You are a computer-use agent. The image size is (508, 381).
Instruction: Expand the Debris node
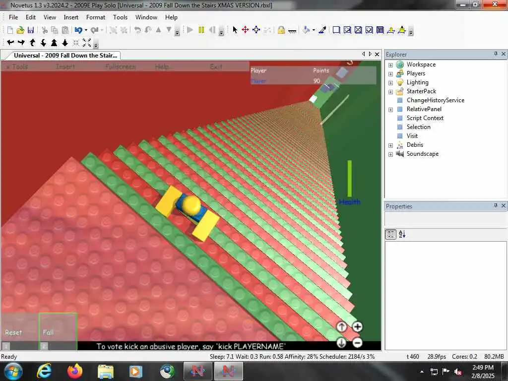391,145
